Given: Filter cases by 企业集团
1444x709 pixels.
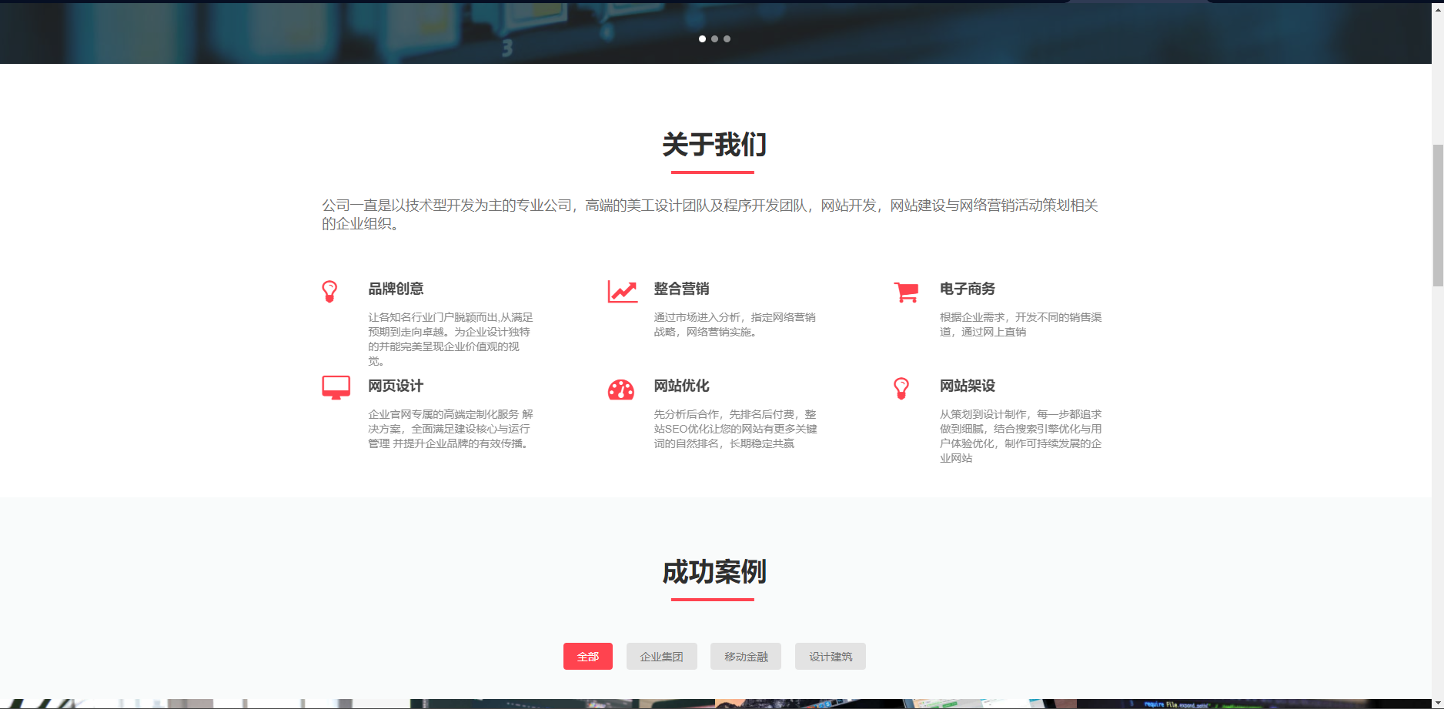Looking at the screenshot, I should coord(661,657).
